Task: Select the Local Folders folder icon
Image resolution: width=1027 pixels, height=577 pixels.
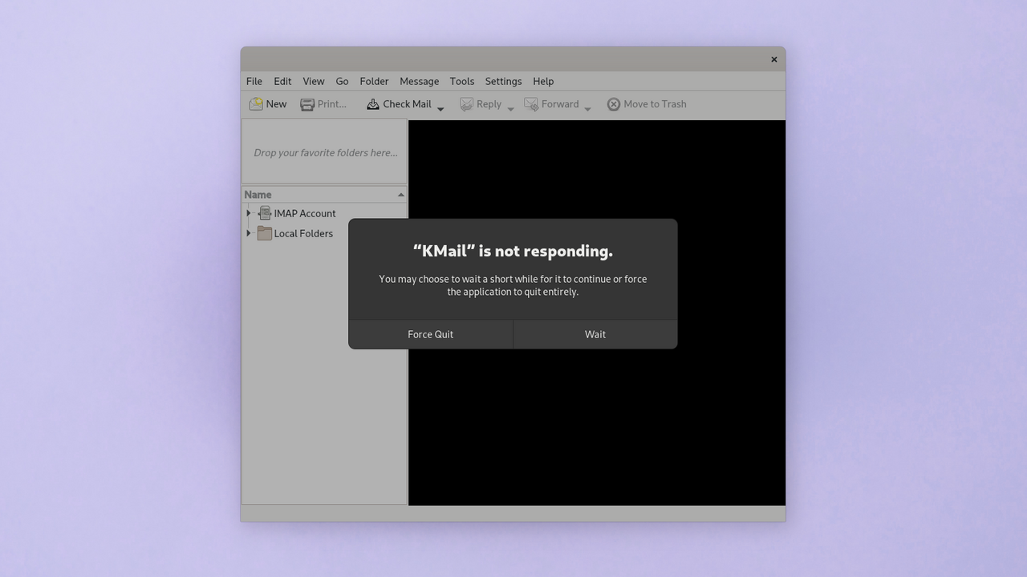Action: (x=265, y=233)
